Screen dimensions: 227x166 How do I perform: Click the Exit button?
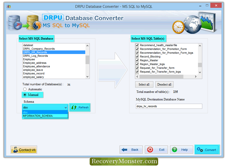[x=156, y=150]
